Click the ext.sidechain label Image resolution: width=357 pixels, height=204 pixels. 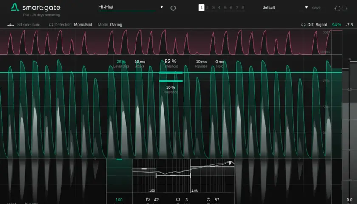coord(28,25)
